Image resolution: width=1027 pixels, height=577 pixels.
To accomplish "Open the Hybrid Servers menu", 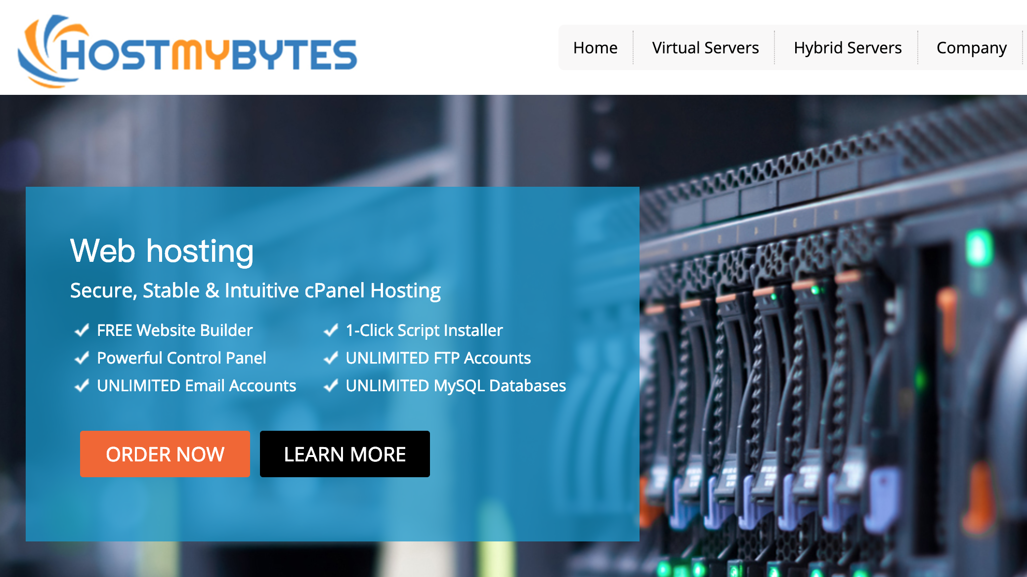I will (848, 48).
